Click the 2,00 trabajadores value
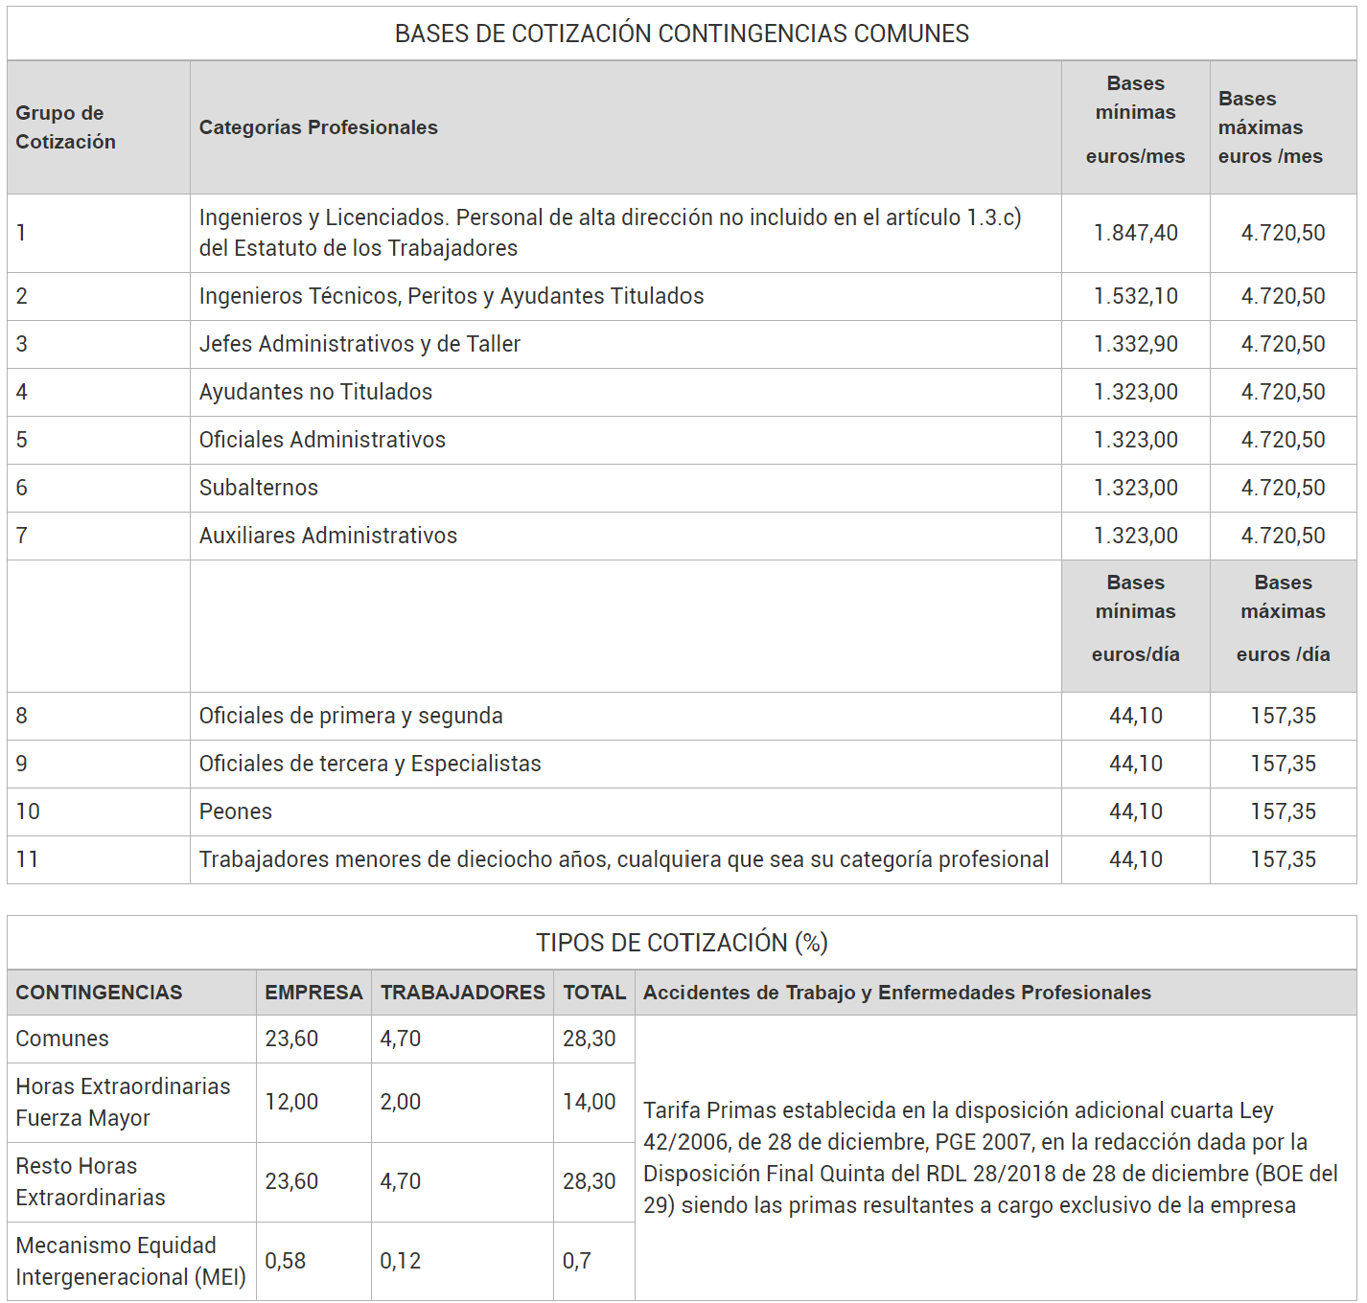The image size is (1367, 1303). pos(401,1102)
